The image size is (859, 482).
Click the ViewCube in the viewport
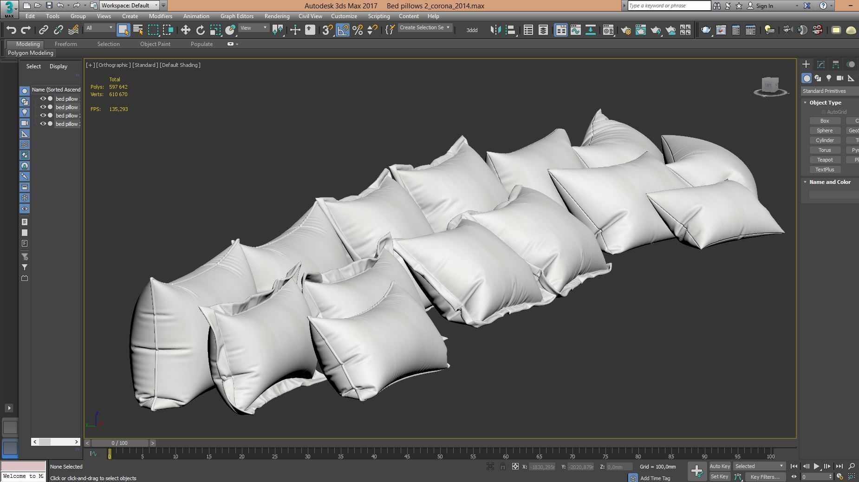click(x=771, y=86)
